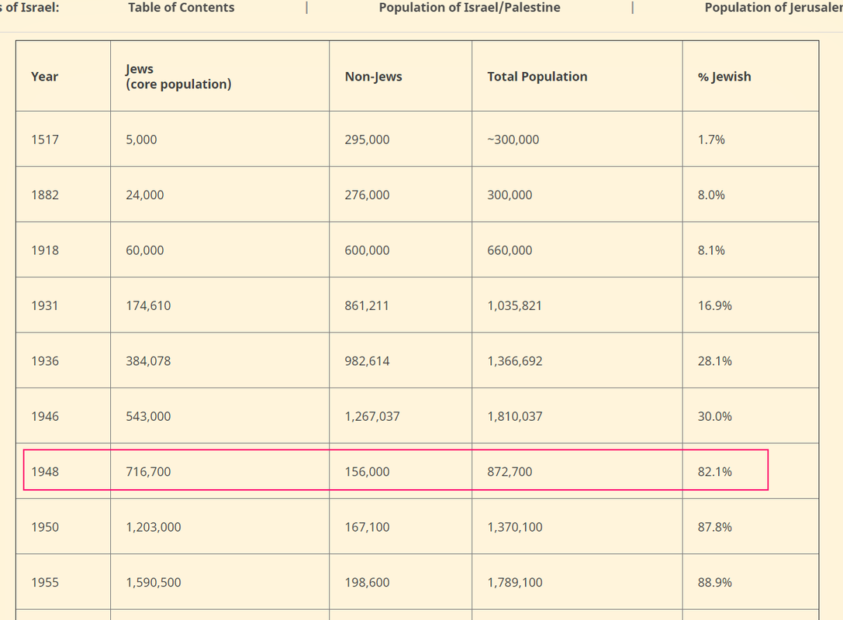Open the Population of Jerusalem link
This screenshot has height=620, width=843.
pyautogui.click(x=774, y=8)
